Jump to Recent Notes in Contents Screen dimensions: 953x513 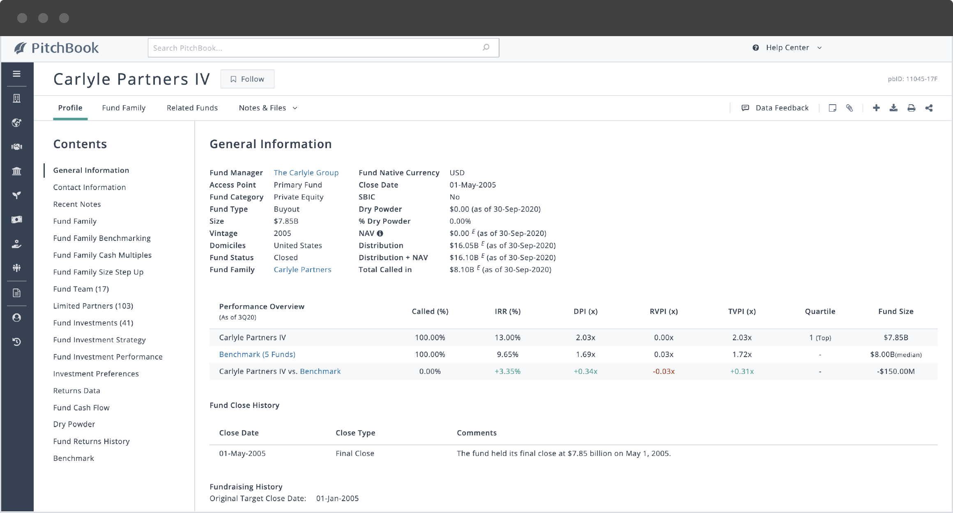pos(77,204)
